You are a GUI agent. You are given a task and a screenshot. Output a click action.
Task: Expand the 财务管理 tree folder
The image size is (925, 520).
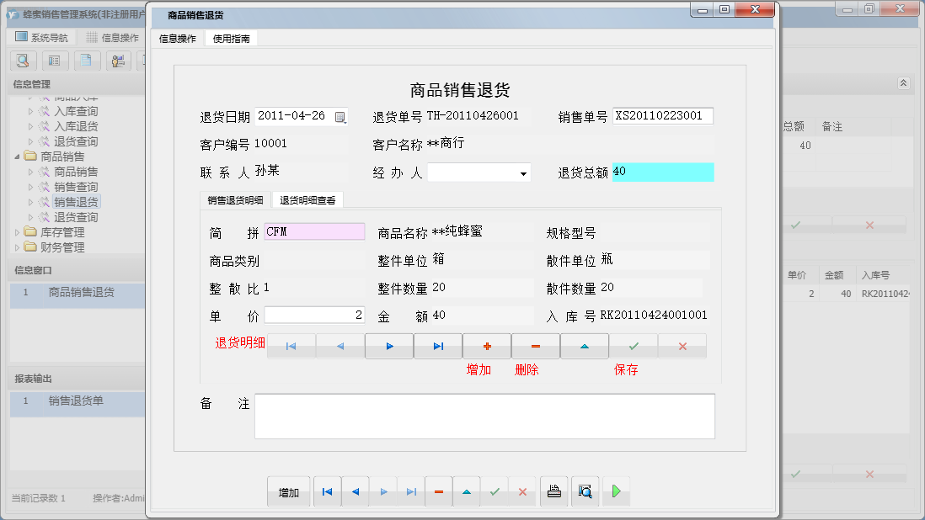click(x=17, y=248)
